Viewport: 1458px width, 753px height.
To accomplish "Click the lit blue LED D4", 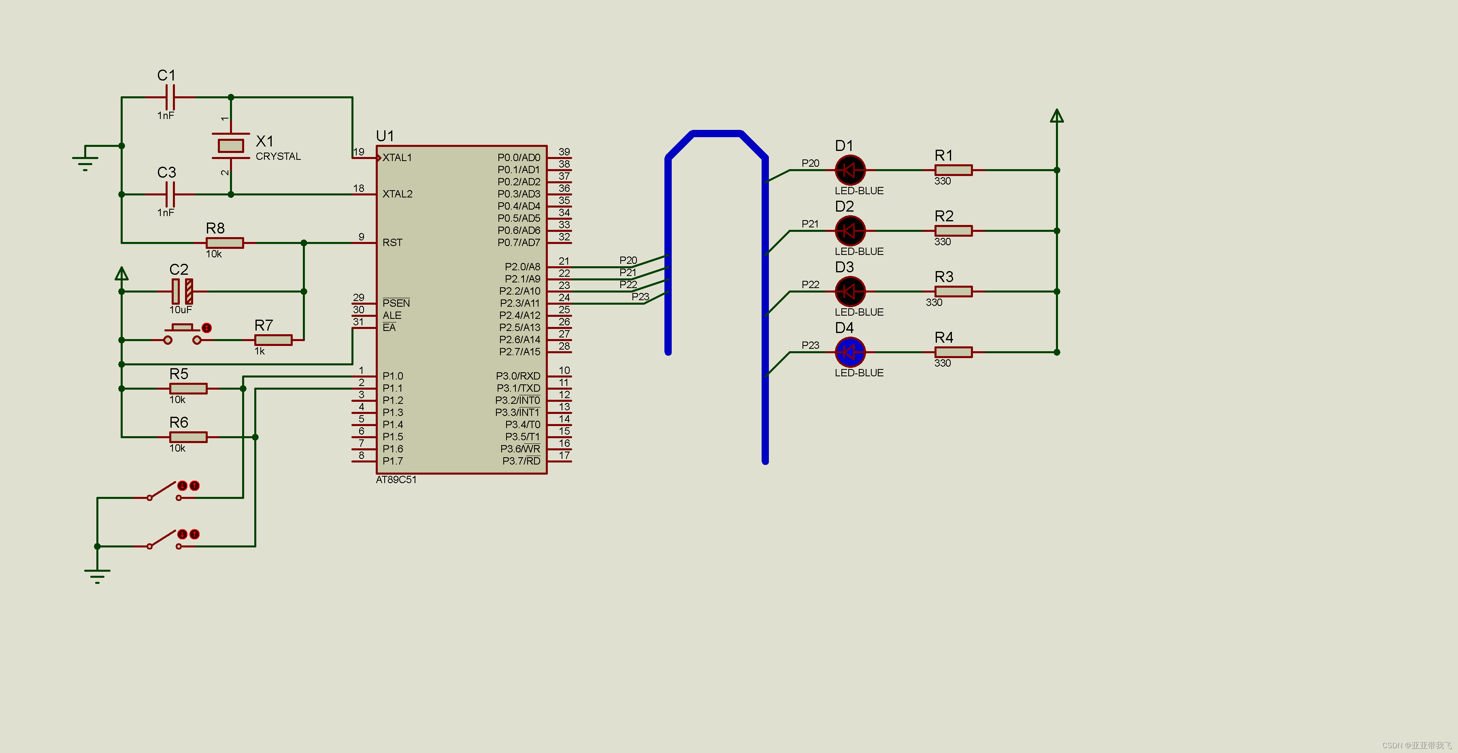I will point(849,352).
